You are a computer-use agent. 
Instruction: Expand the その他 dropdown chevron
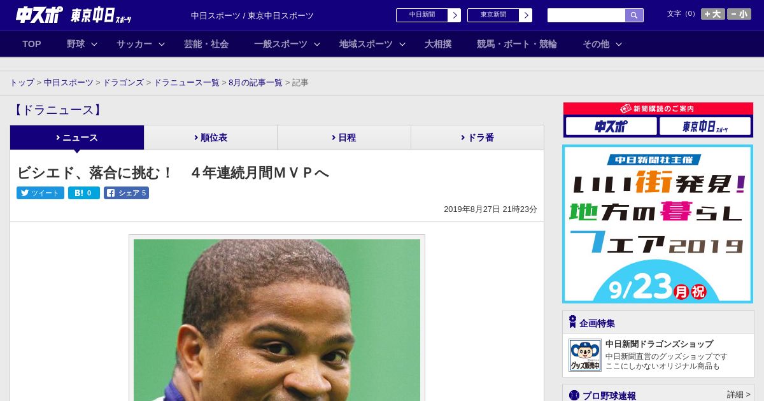[619, 44]
